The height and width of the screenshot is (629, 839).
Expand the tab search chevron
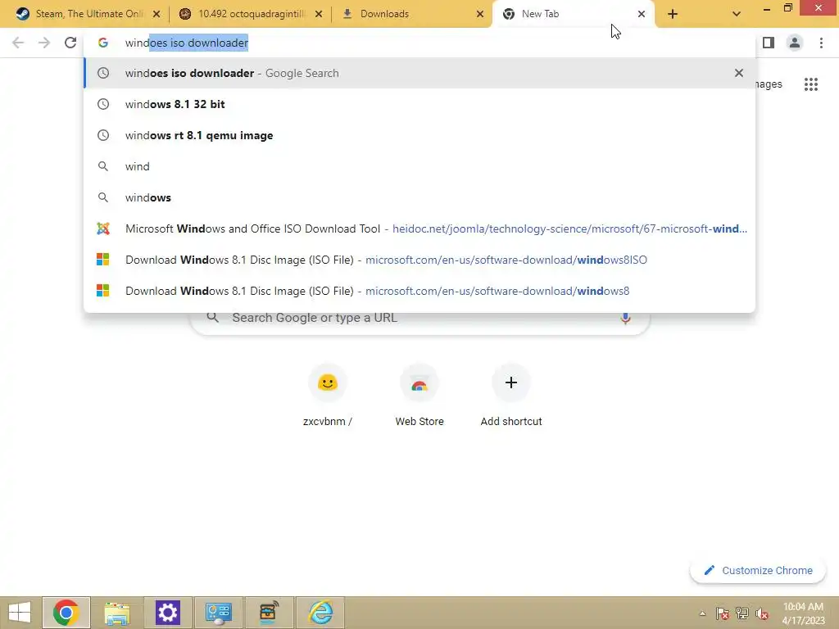coord(737,14)
